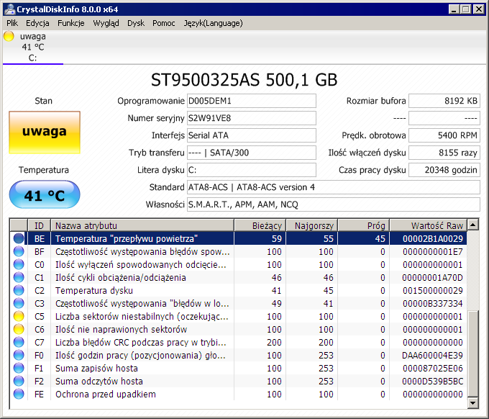The width and height of the screenshot is (489, 419).
Task: Click status dot of C1 attribute row
Action: coord(19,278)
